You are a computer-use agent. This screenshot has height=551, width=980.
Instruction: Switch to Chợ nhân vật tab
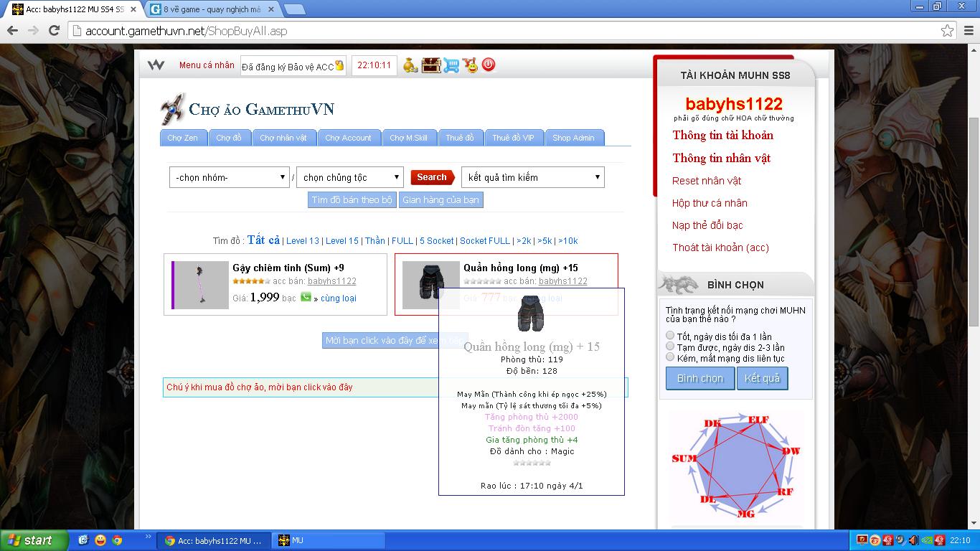click(x=283, y=138)
